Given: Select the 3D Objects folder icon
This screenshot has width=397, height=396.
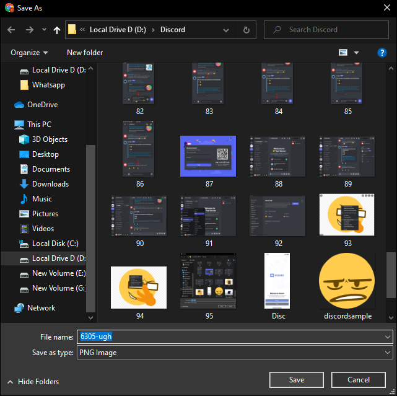Looking at the screenshot, I should click(x=24, y=139).
